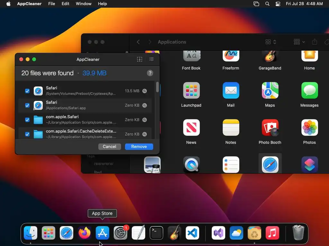
Task: Open Finder group-by dropdown
Action: [299, 42]
